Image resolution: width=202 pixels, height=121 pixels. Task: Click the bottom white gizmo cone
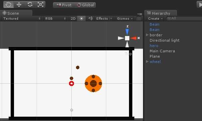tap(127, 44)
